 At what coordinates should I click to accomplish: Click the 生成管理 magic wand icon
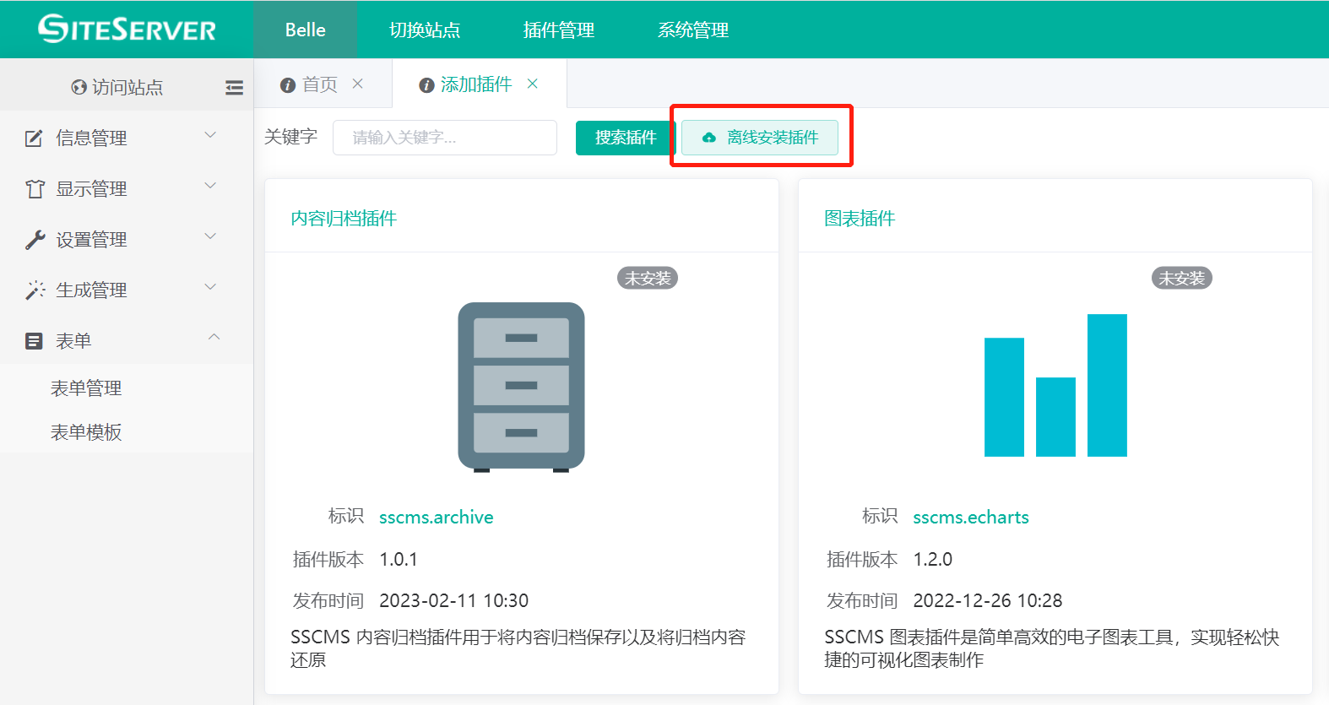[35, 290]
